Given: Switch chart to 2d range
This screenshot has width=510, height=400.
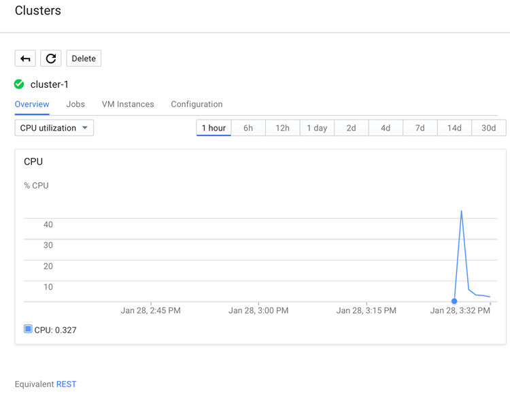Looking at the screenshot, I should (x=352, y=128).
